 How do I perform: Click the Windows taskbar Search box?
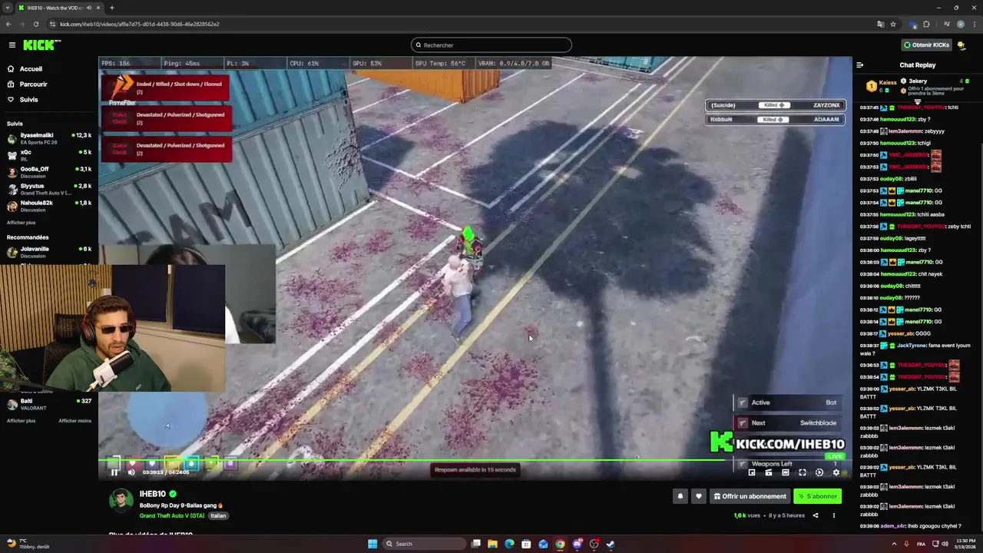[x=425, y=544]
